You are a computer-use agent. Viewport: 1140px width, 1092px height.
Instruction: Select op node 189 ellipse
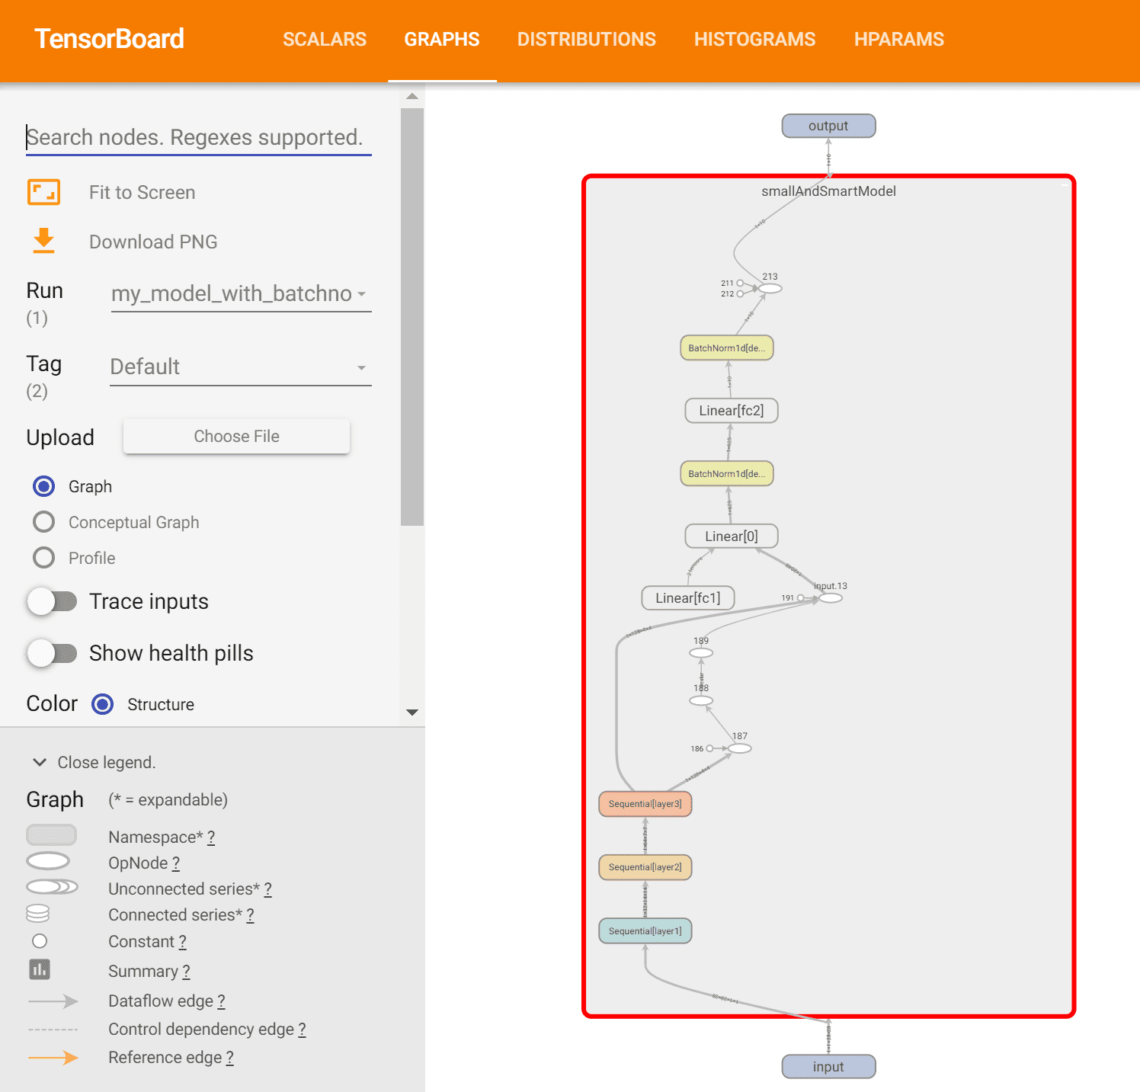click(x=701, y=653)
